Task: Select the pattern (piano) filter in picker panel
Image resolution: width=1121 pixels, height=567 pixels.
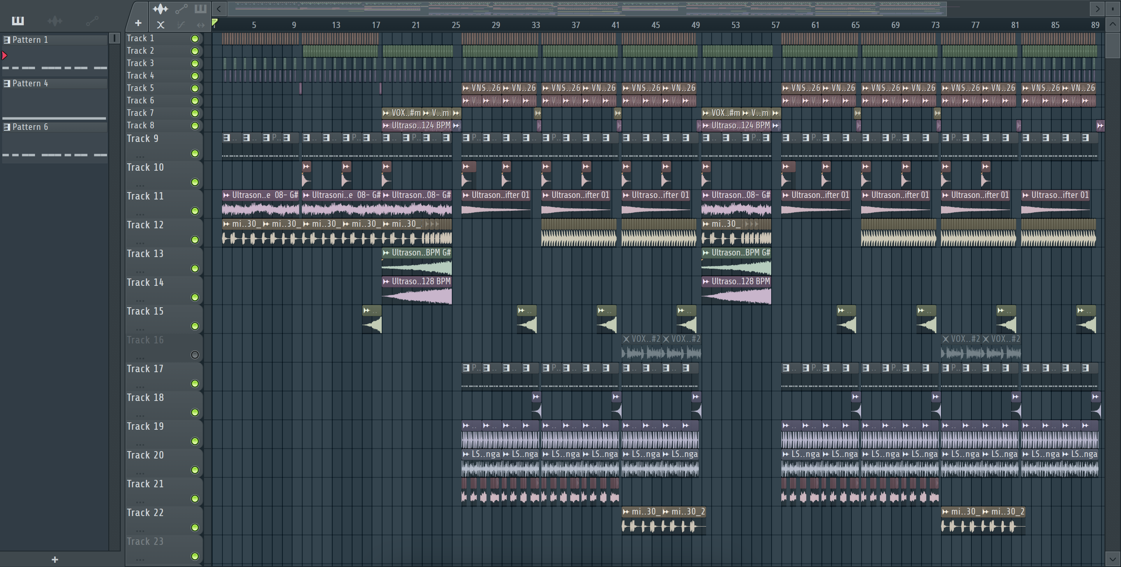Action: point(18,21)
